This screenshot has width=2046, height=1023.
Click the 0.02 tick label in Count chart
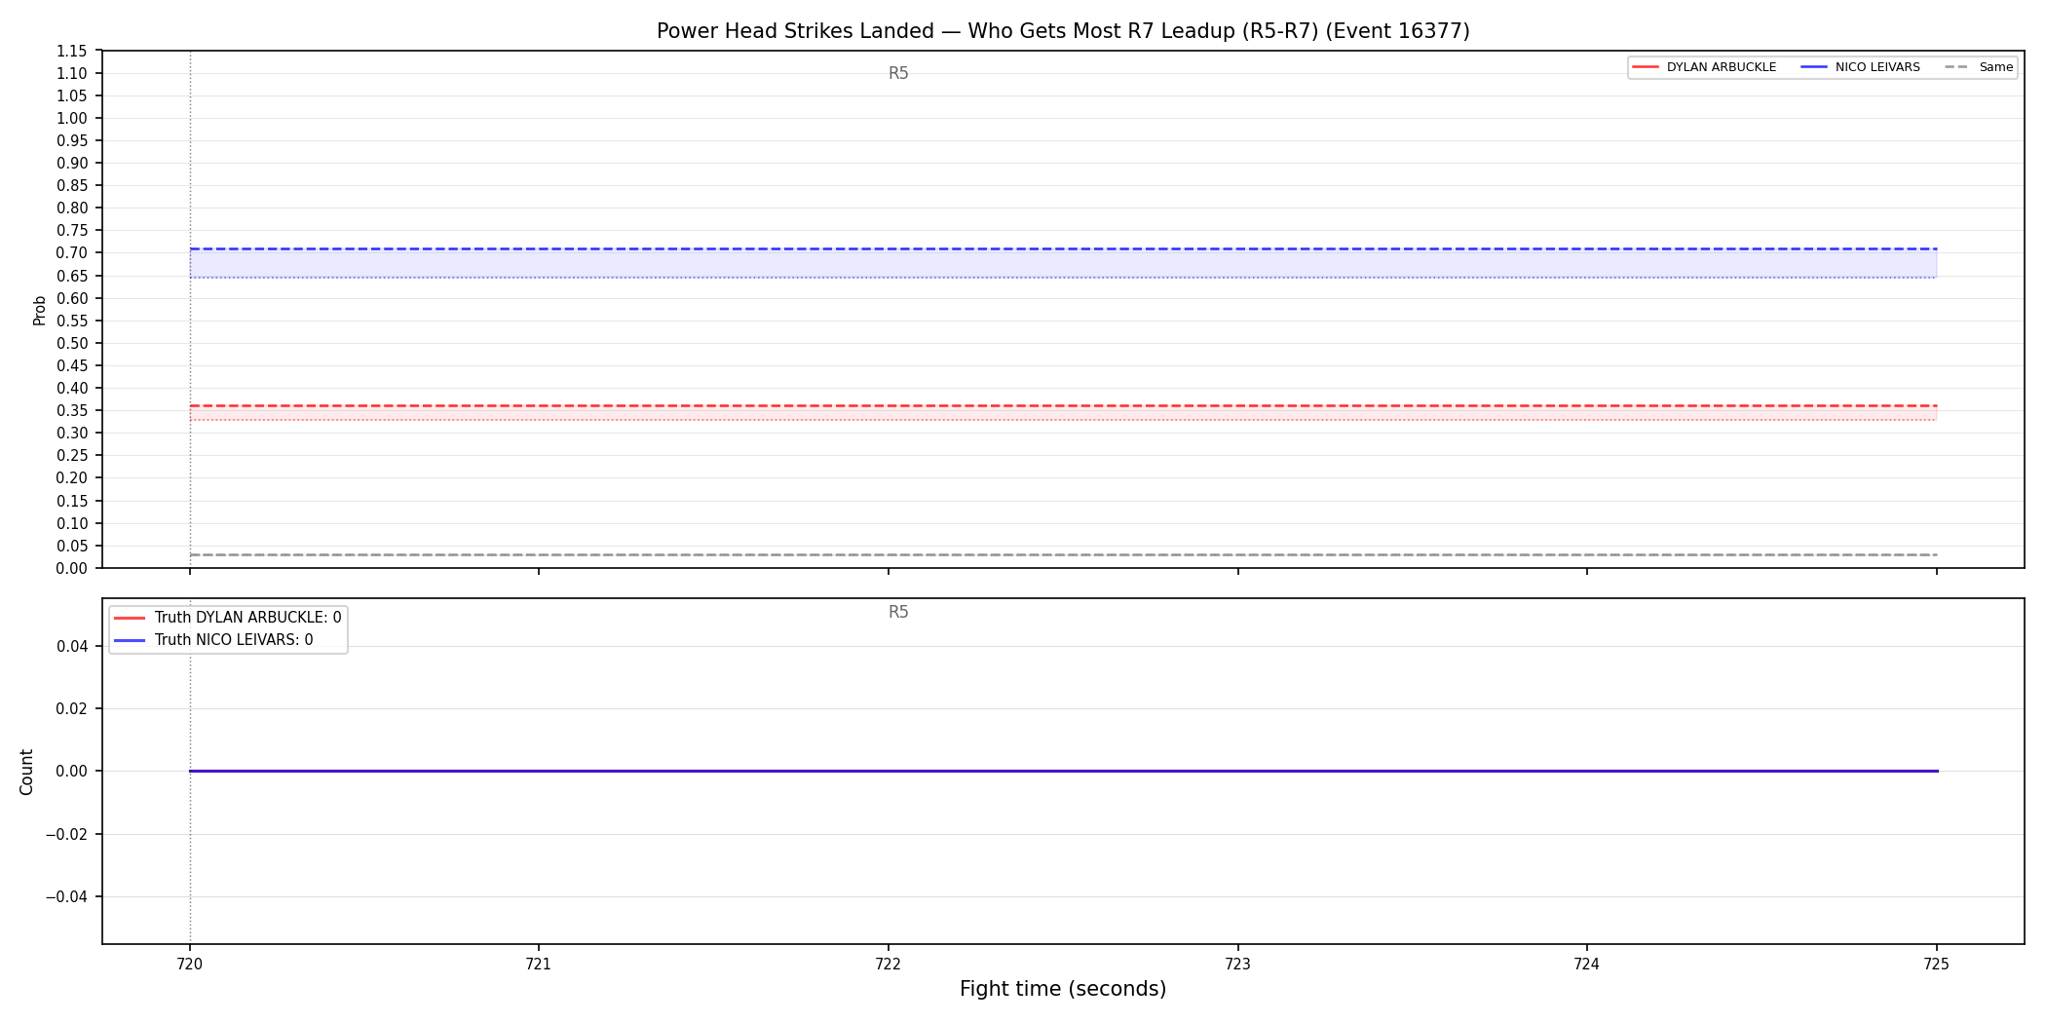tap(72, 708)
